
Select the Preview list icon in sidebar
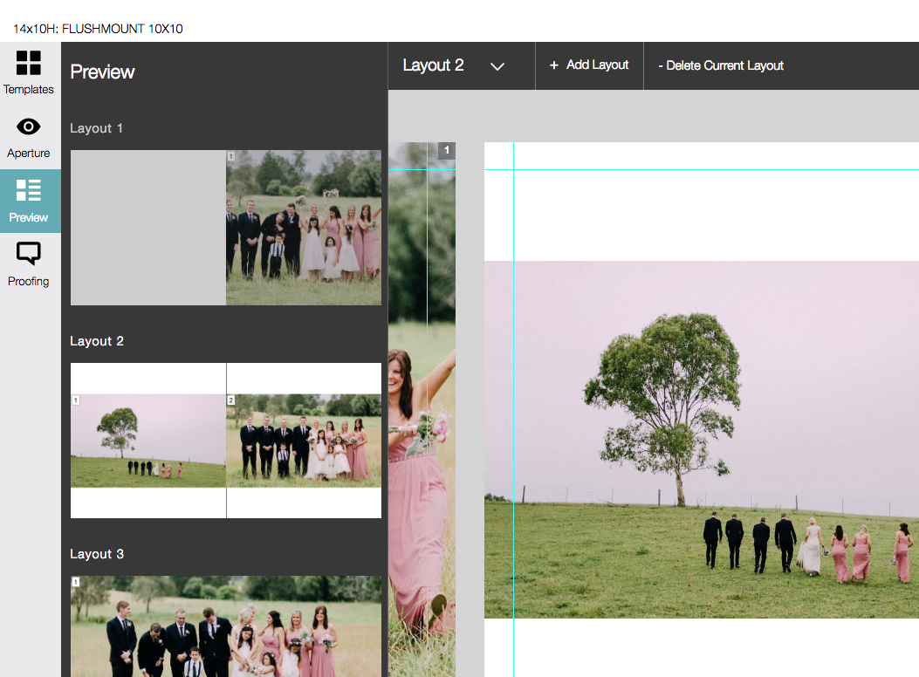pyautogui.click(x=29, y=191)
